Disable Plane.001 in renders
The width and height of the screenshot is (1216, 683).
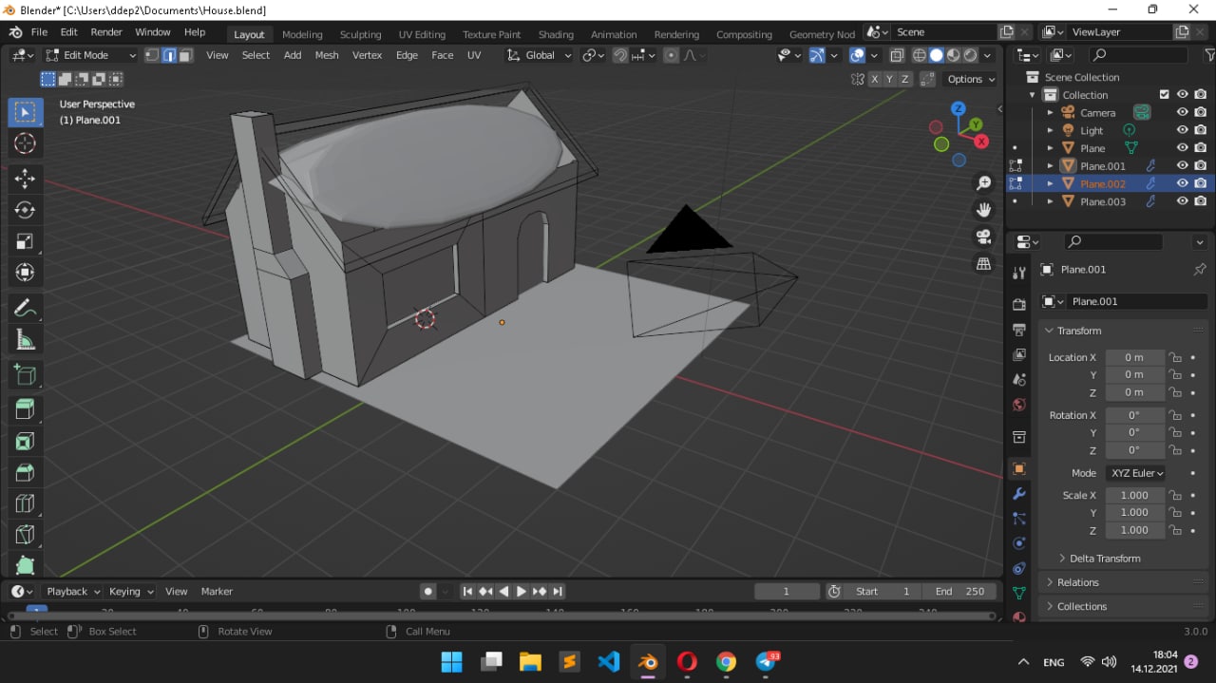coord(1201,165)
